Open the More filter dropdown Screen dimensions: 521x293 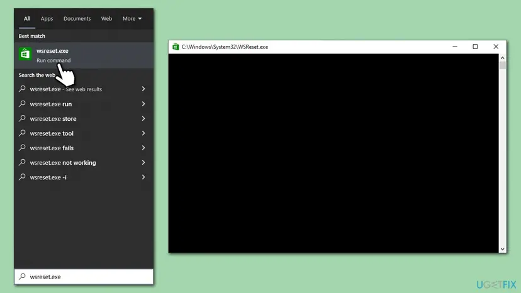pyautogui.click(x=132, y=19)
